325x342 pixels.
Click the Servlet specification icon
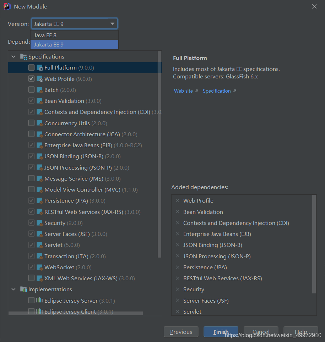click(39, 245)
